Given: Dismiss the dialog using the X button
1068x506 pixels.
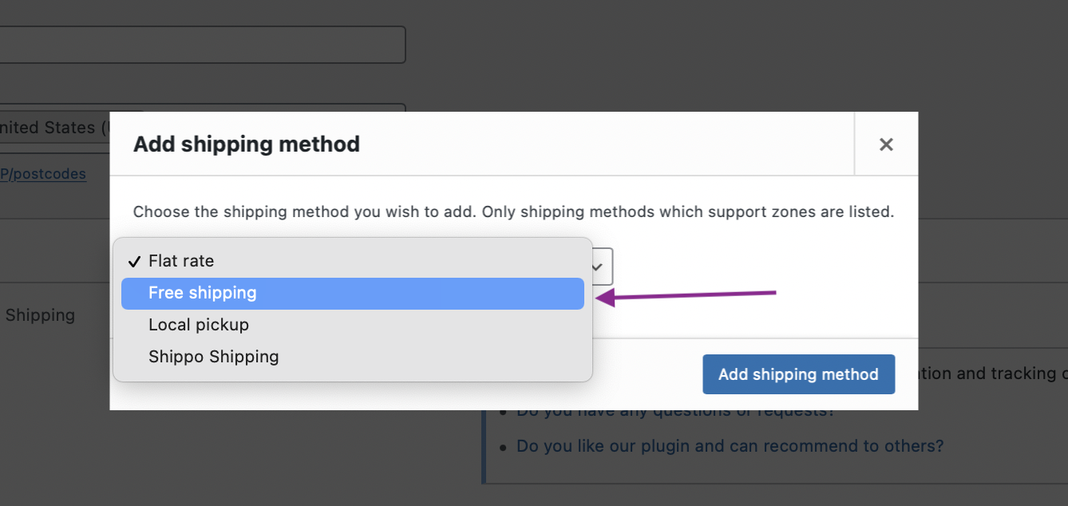Looking at the screenshot, I should click(885, 144).
